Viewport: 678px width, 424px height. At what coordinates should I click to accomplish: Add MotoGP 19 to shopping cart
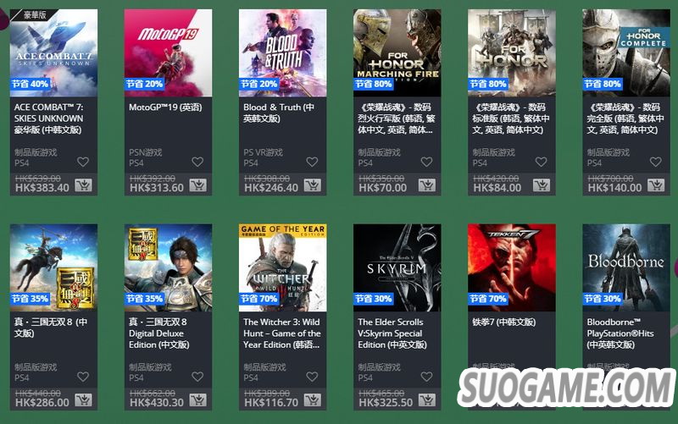click(x=197, y=185)
